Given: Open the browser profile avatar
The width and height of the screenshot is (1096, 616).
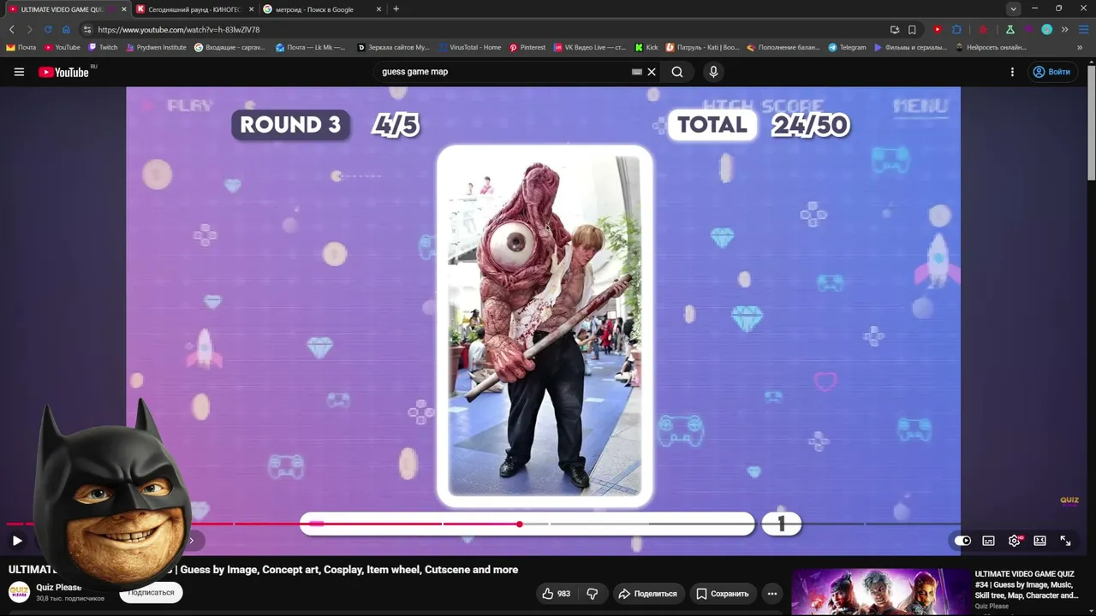Looking at the screenshot, I should point(1046,29).
